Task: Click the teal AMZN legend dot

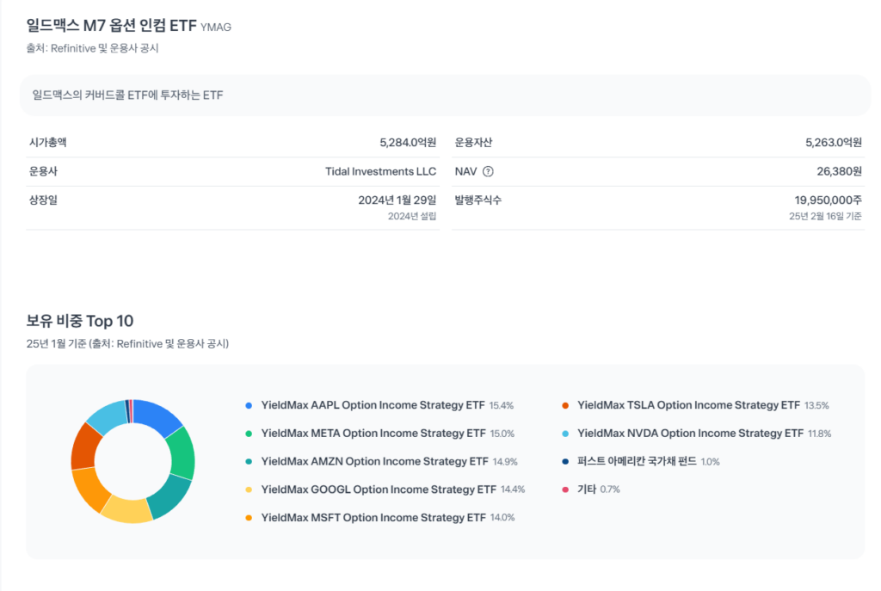Action: [x=249, y=462]
